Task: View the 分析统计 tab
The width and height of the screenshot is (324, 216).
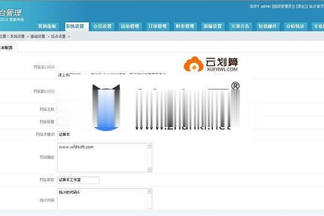Action: tap(295, 26)
